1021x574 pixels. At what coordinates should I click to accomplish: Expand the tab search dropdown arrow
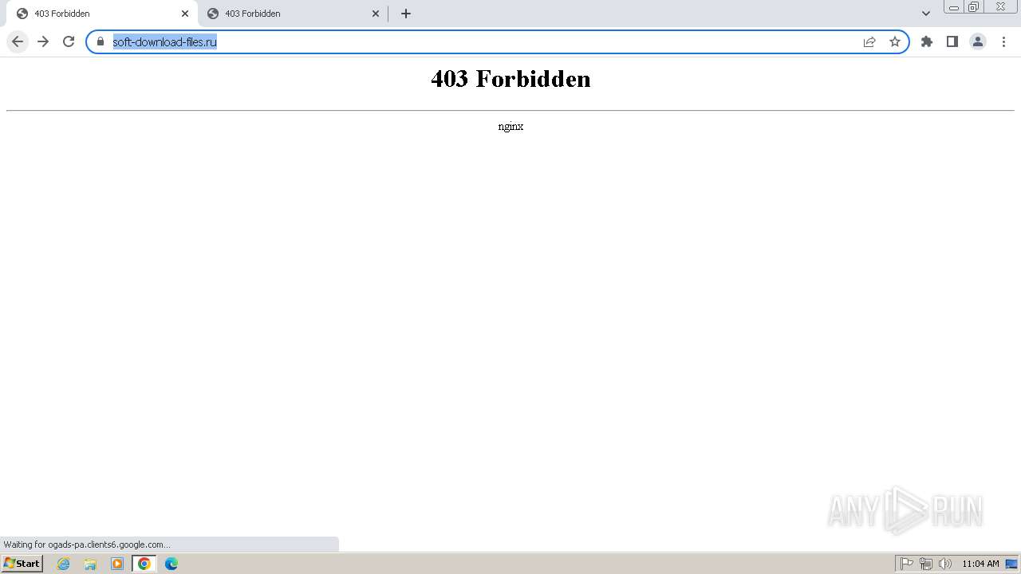926,14
